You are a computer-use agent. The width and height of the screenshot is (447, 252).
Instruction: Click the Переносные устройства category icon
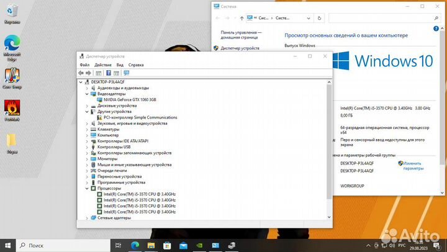coord(93,176)
